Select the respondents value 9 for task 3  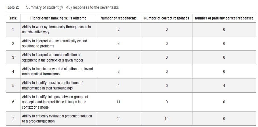[118, 57]
